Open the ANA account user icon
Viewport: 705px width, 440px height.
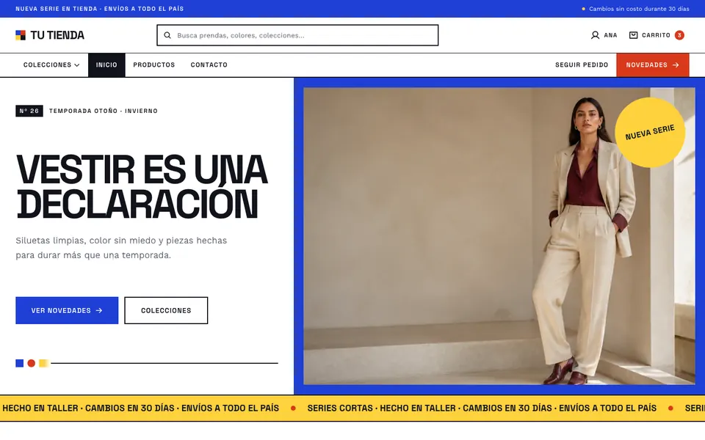[x=595, y=35]
